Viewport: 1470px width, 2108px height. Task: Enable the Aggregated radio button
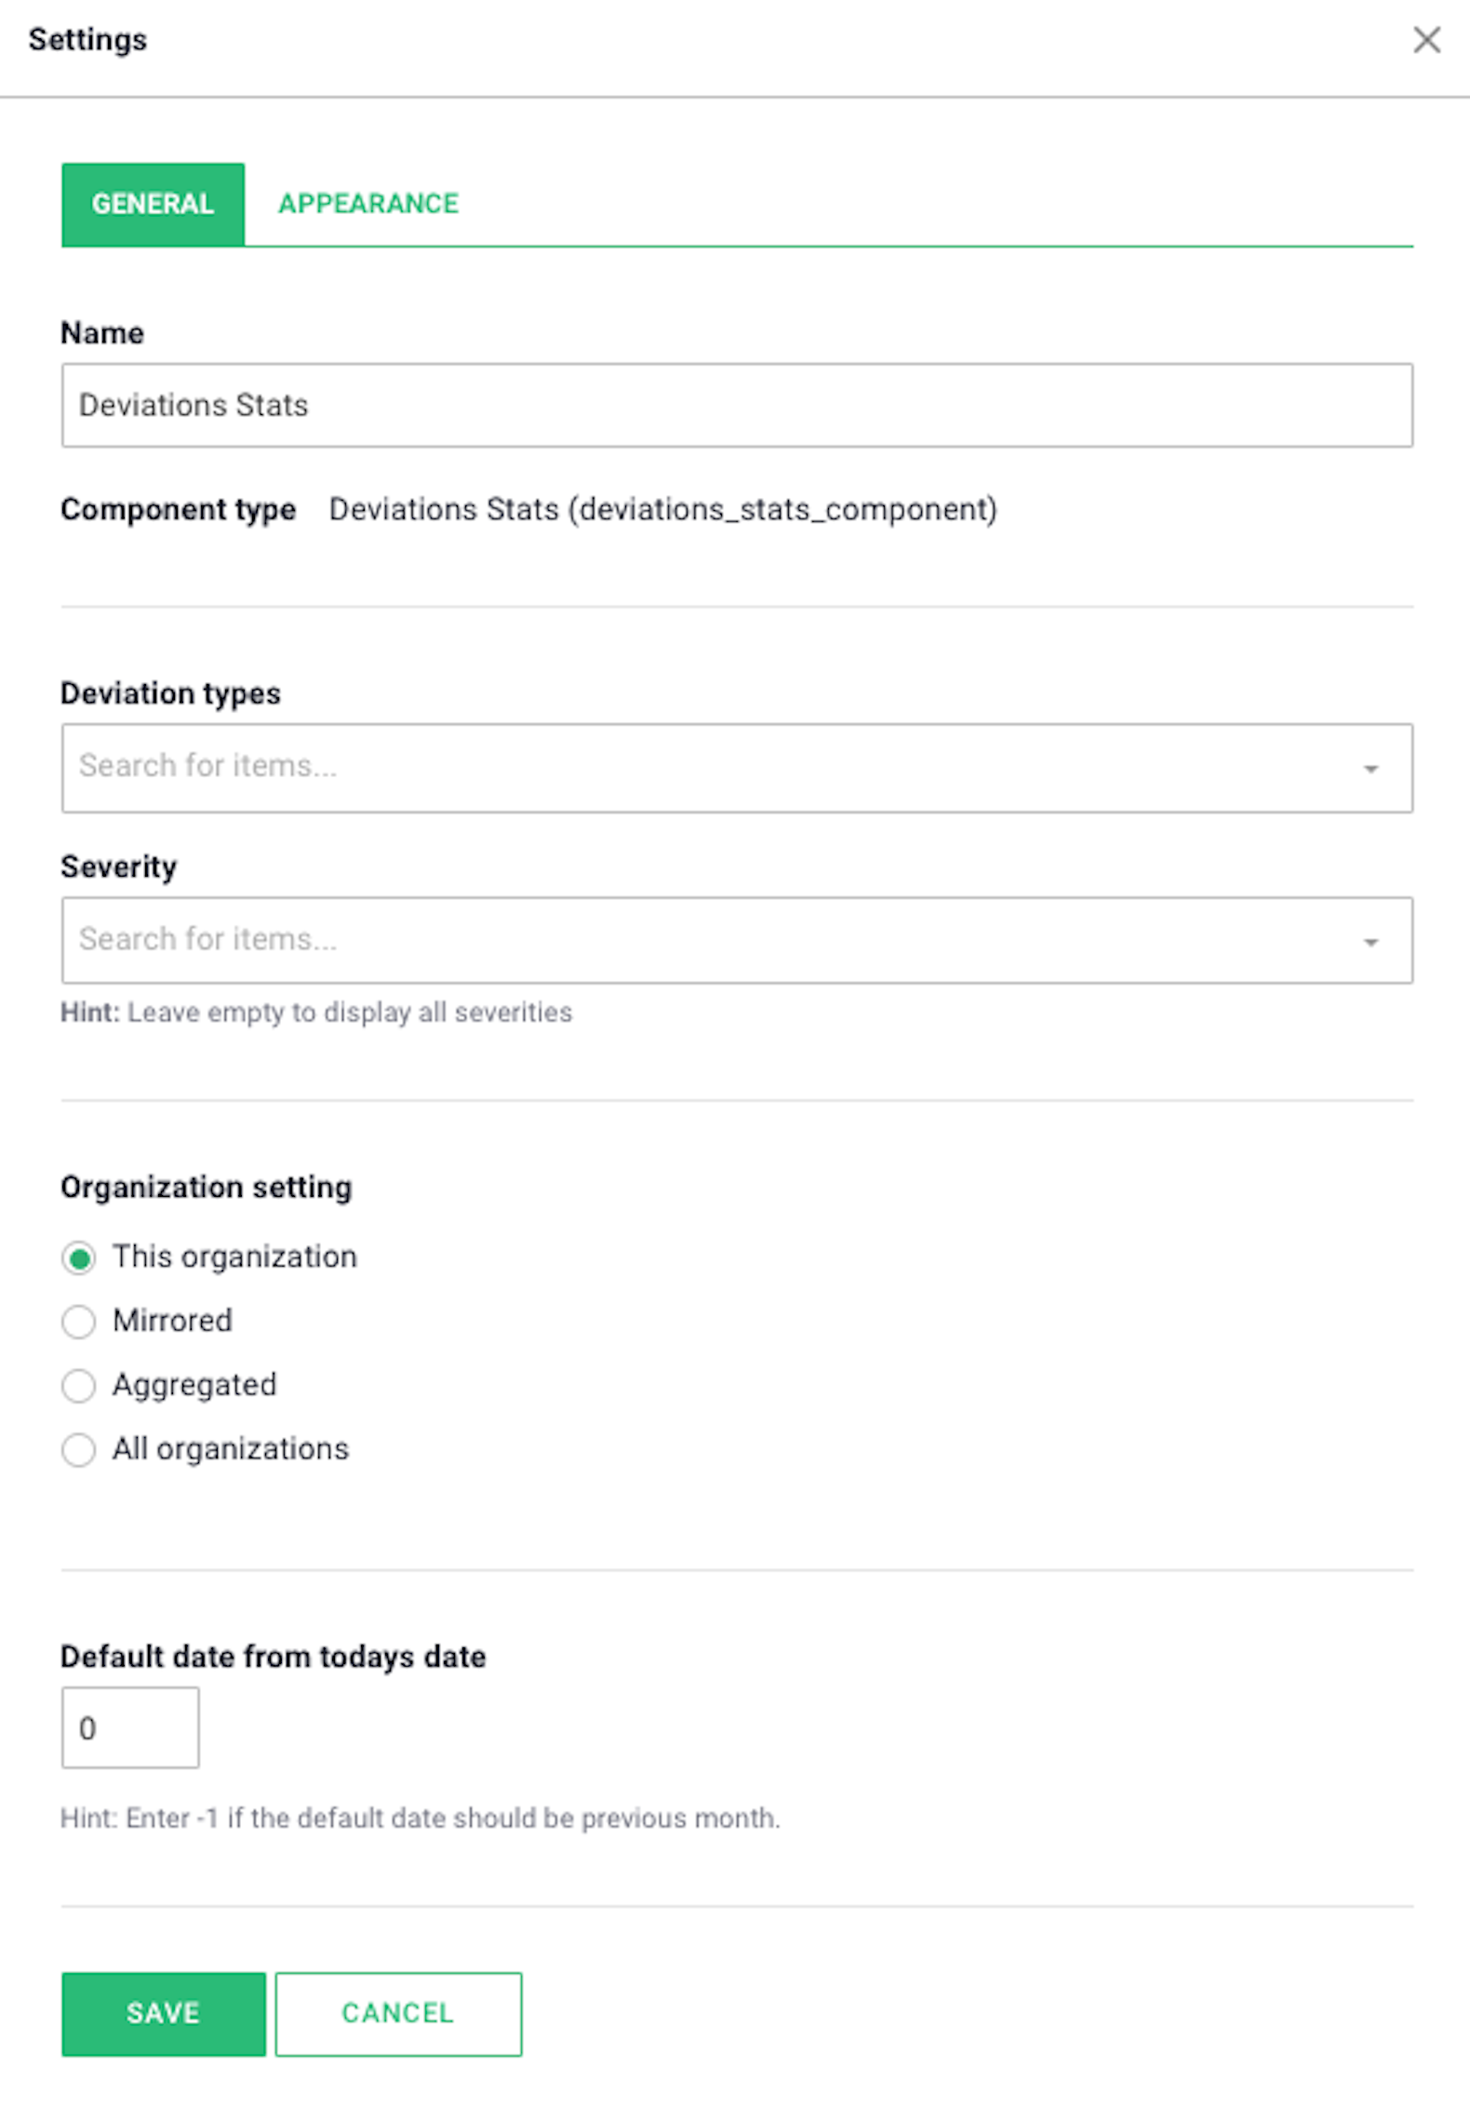[79, 1386]
